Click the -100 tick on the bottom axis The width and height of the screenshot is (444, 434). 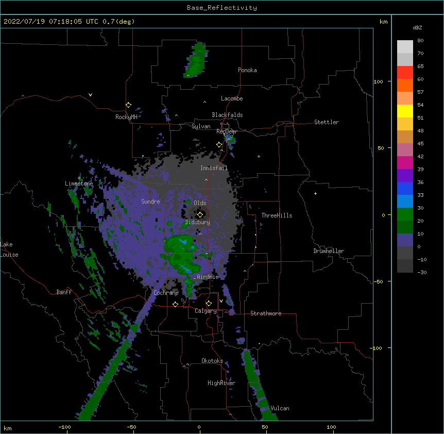click(64, 427)
